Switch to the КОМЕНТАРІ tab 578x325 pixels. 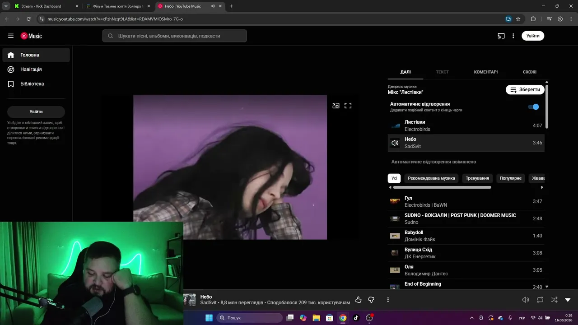coord(486,72)
